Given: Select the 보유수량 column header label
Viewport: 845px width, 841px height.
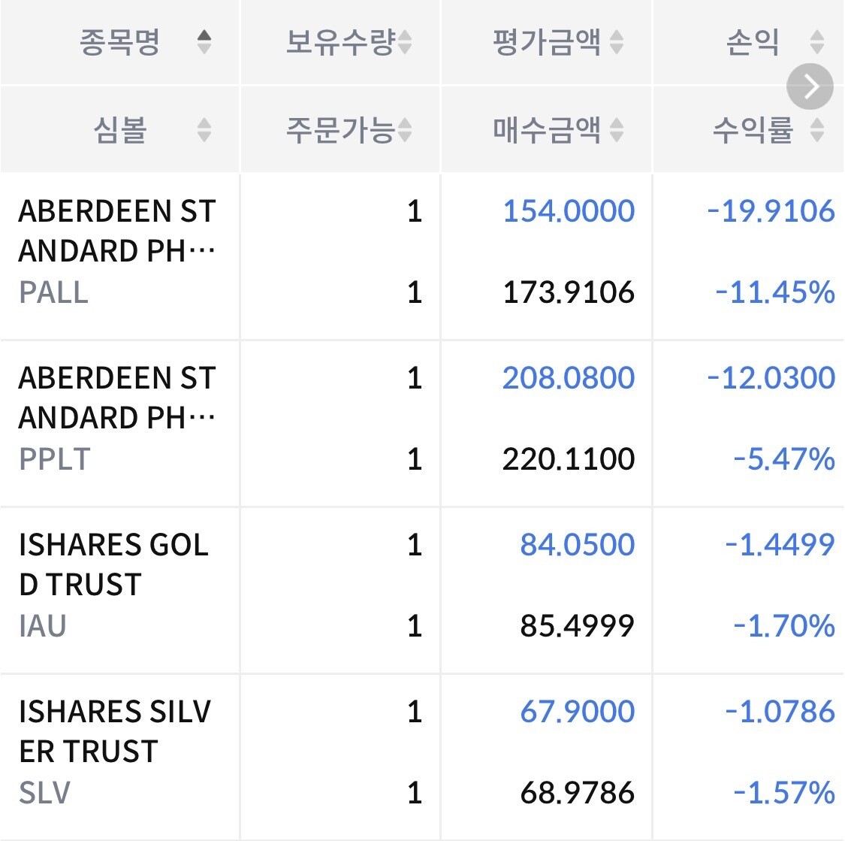Looking at the screenshot, I should tap(340, 42).
